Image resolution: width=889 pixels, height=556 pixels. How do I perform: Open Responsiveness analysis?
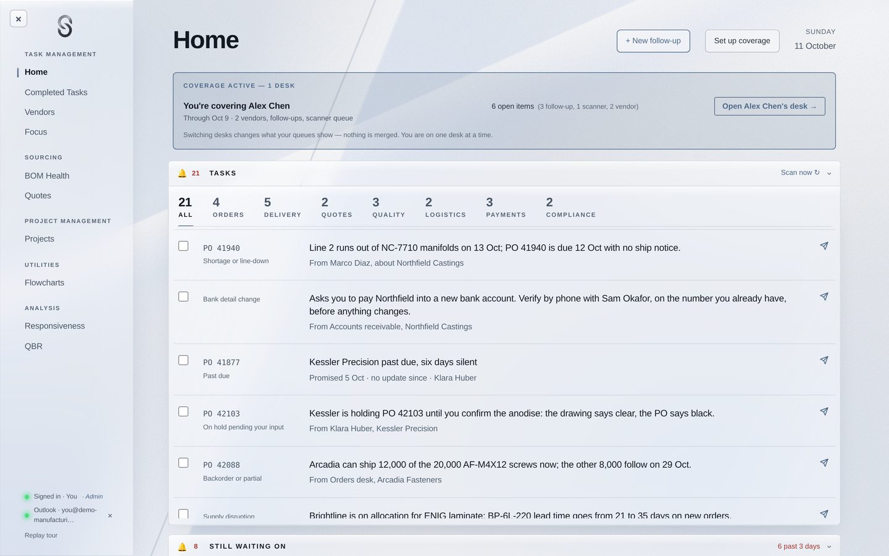coord(55,326)
